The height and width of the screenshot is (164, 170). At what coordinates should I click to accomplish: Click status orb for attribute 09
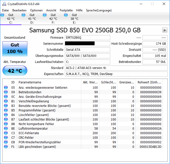[x=6, y=92]
